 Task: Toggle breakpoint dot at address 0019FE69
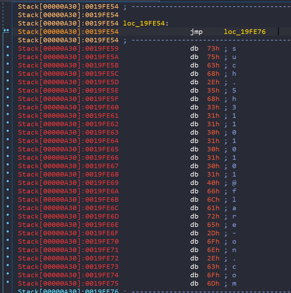pos(8,181)
